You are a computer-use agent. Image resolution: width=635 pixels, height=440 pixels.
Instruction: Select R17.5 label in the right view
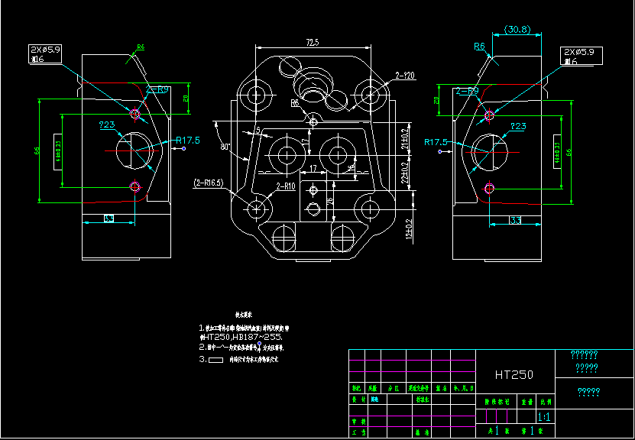[x=436, y=142]
